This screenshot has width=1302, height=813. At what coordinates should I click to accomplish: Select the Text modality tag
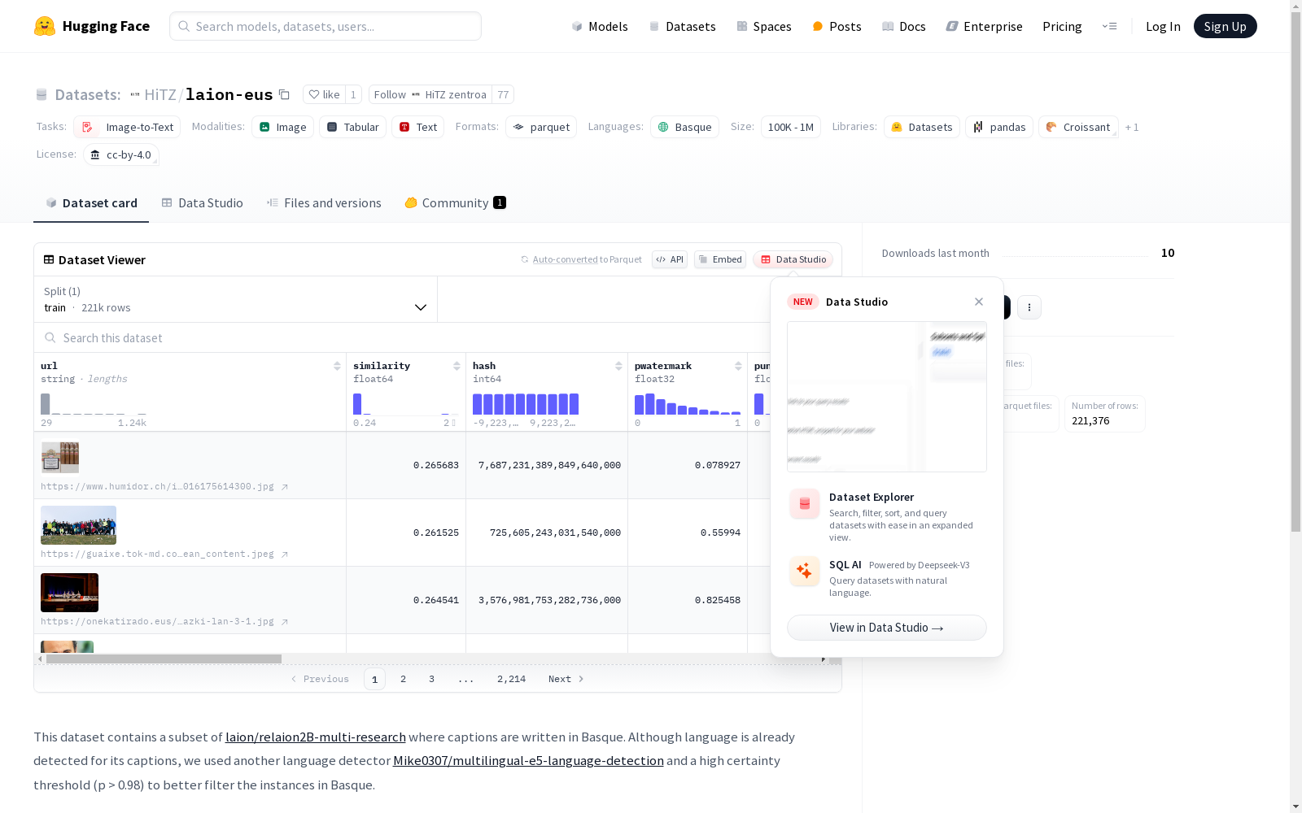pos(418,127)
